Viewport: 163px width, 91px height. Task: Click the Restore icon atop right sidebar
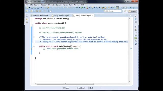(135, 16)
